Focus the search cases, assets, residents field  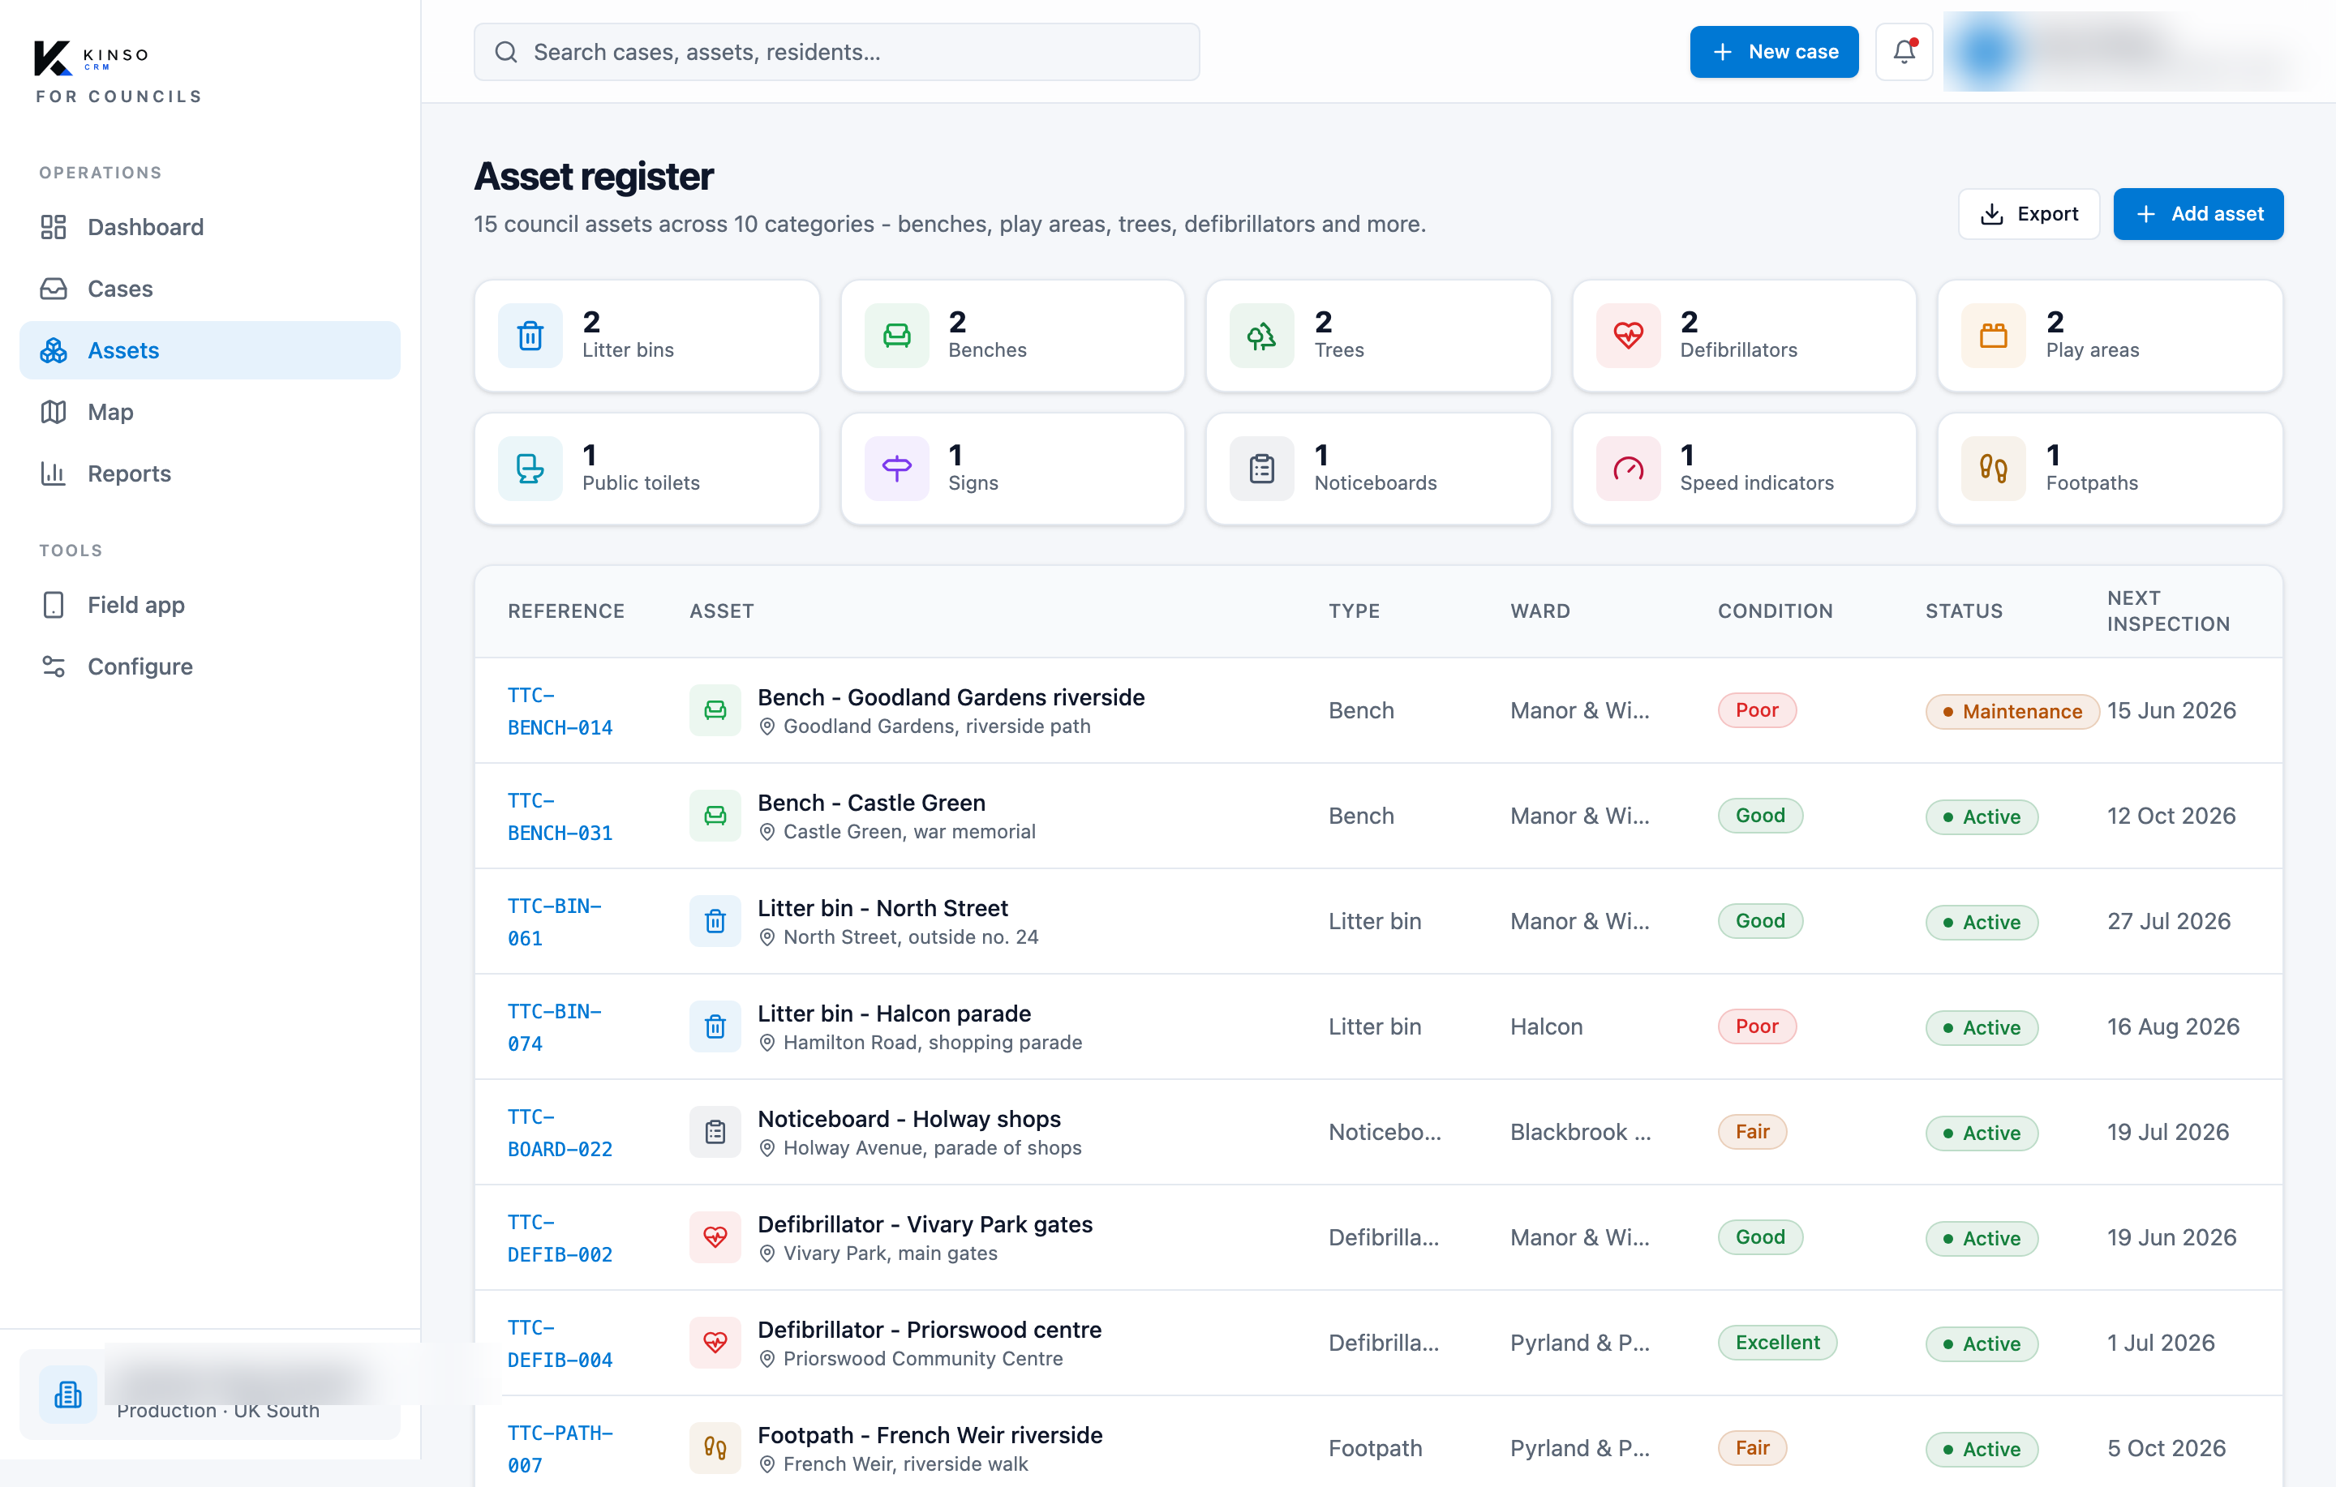tap(836, 51)
